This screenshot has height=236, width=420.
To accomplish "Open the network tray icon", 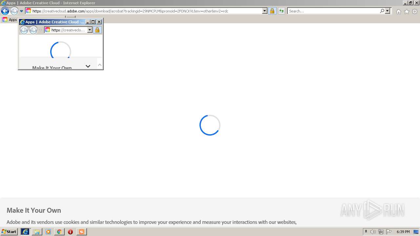I will (381, 232).
